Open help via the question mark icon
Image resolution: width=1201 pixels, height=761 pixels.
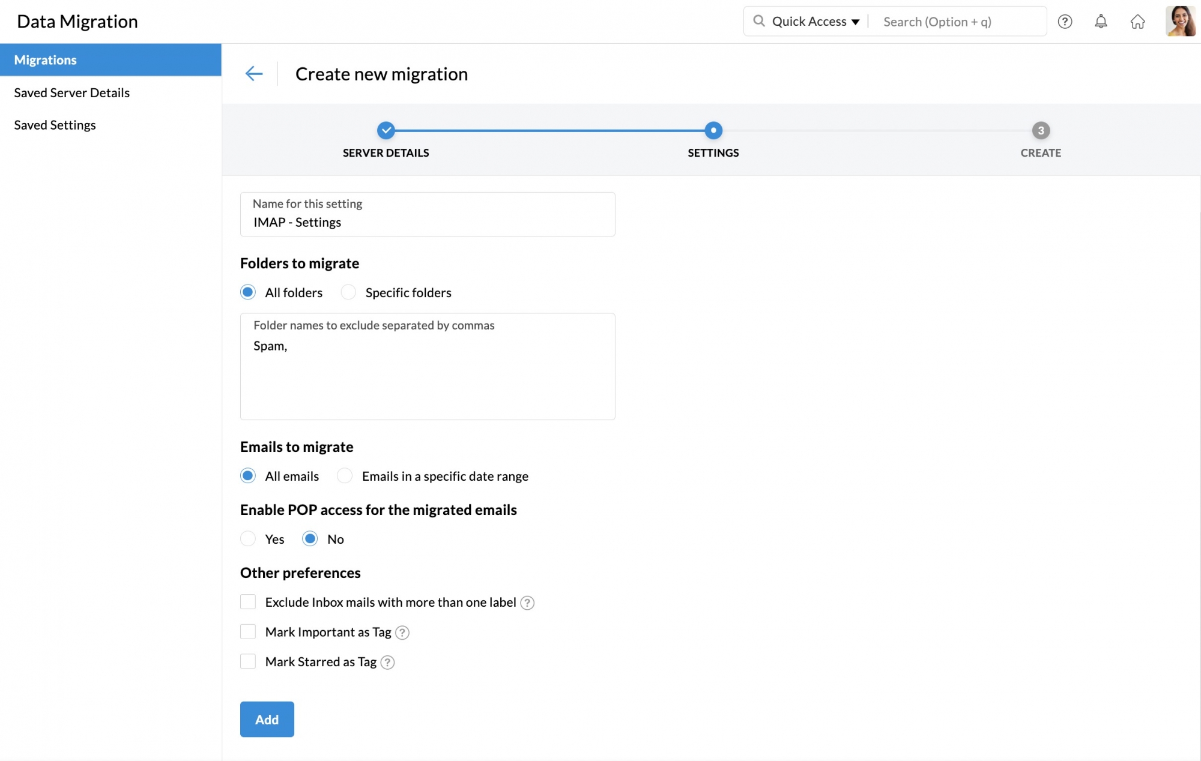tap(1065, 22)
